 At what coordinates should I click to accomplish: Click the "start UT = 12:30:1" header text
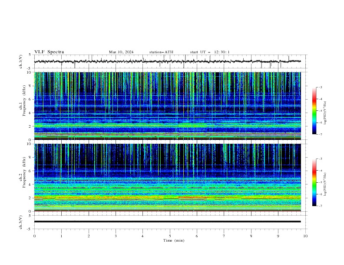click(x=210, y=52)
